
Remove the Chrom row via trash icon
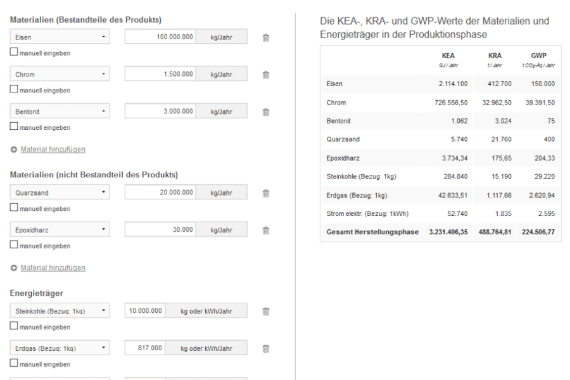266,75
